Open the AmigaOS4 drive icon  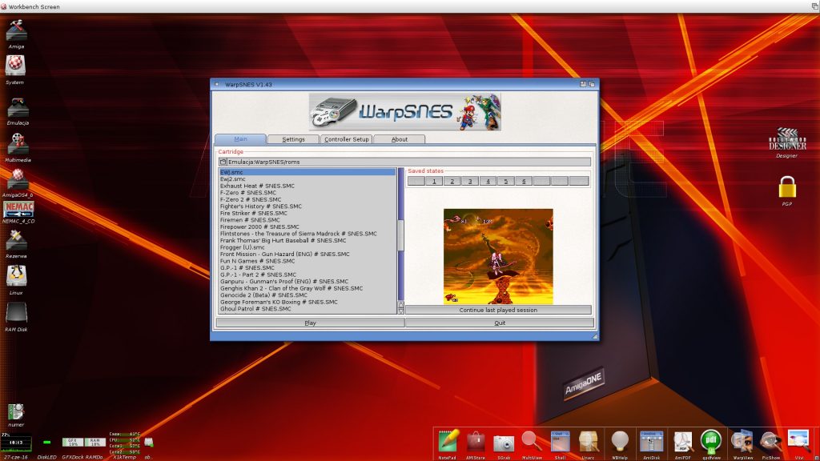click(18, 179)
